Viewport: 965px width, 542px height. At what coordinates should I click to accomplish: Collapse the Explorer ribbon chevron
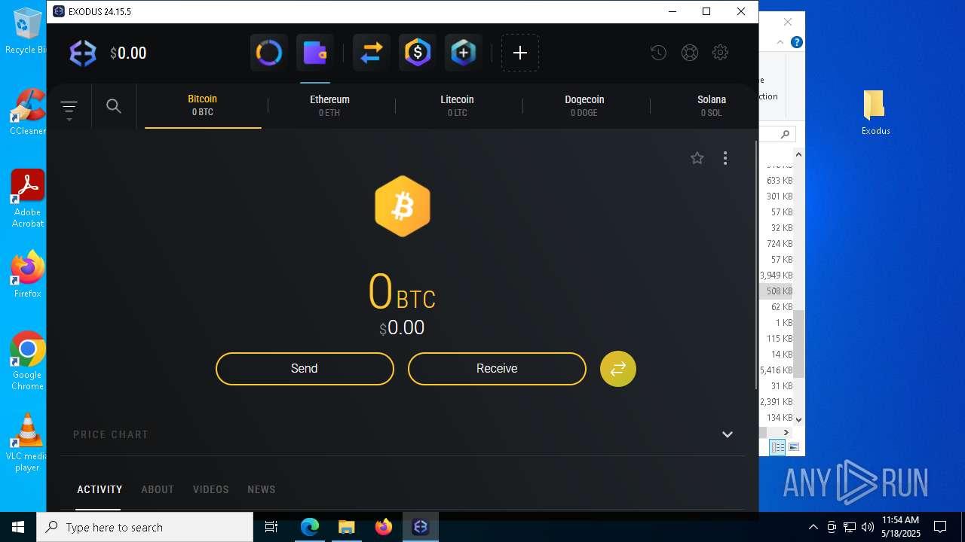(782, 43)
